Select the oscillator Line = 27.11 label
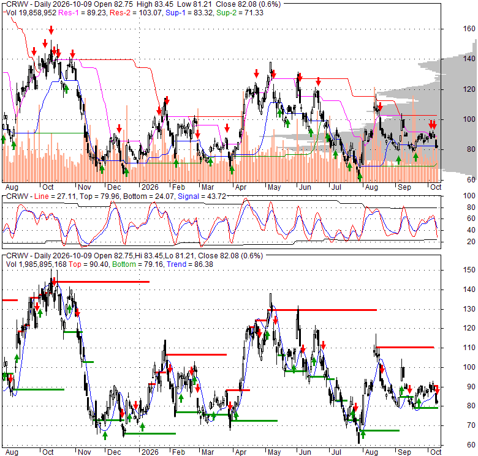The image size is (478, 456). (x=55, y=196)
